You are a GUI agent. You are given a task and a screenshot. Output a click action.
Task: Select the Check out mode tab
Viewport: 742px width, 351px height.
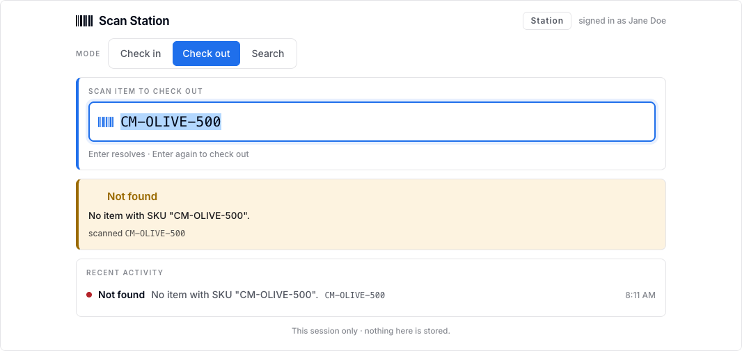click(x=206, y=54)
